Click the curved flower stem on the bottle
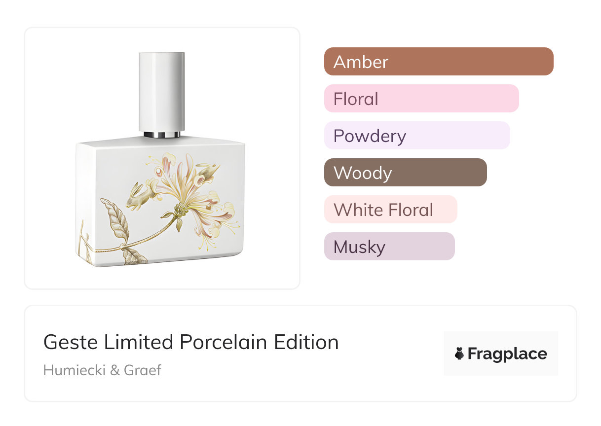The image size is (601, 426). (x=148, y=240)
